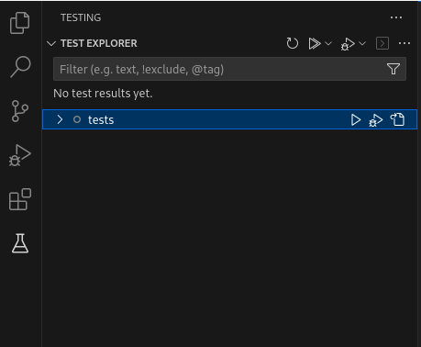Image resolution: width=421 pixels, height=347 pixels.
Task: Run the tests folder
Action: pyautogui.click(x=356, y=119)
